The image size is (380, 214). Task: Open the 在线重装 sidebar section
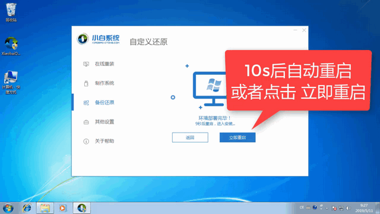tap(104, 64)
